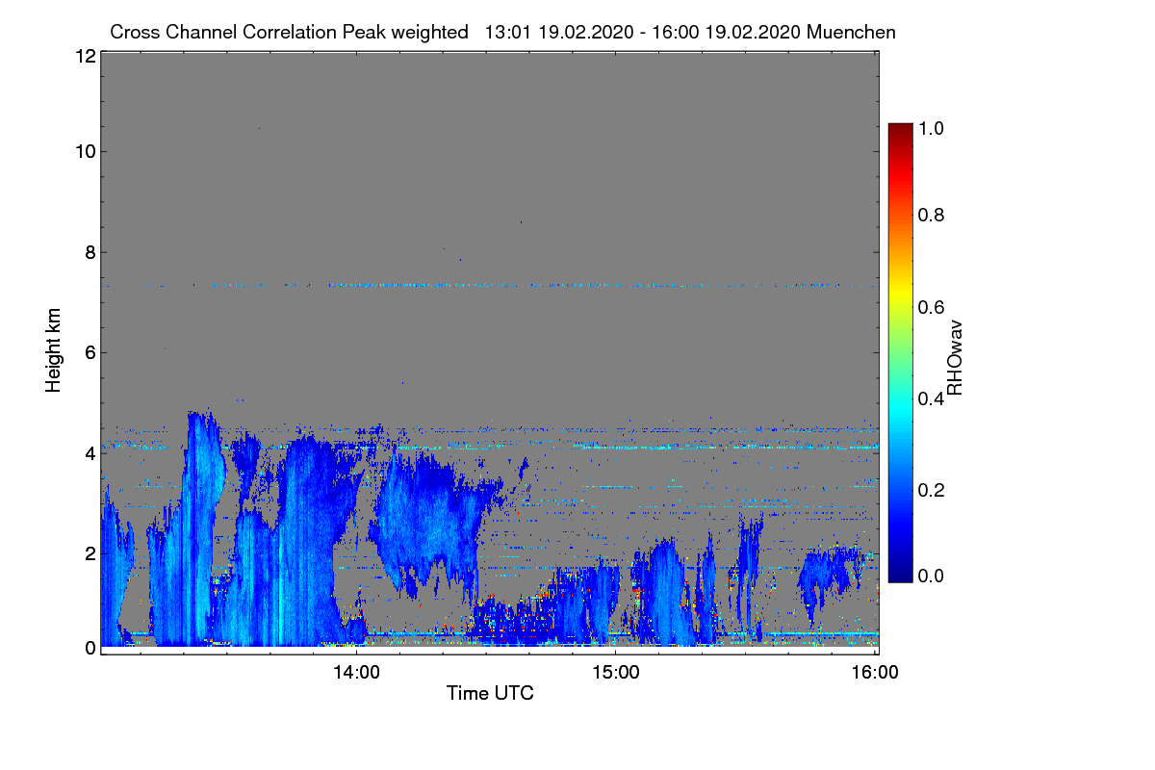
Task: Click the height tick label '4'
Action: 89,452
